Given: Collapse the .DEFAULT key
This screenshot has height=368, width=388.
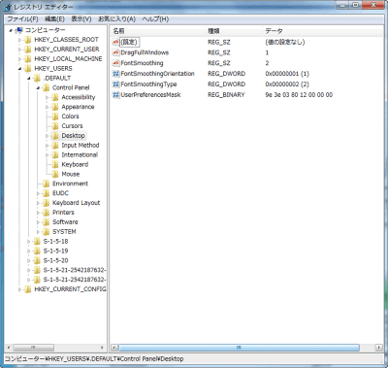Looking at the screenshot, I should pos(29,78).
